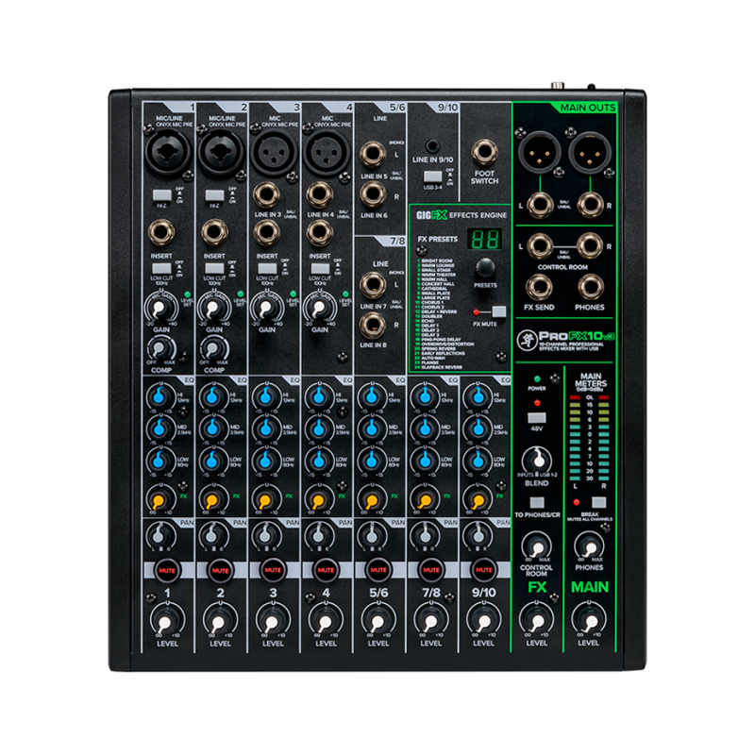Click the 9/10 channel yellow FX knob

[x=477, y=499]
